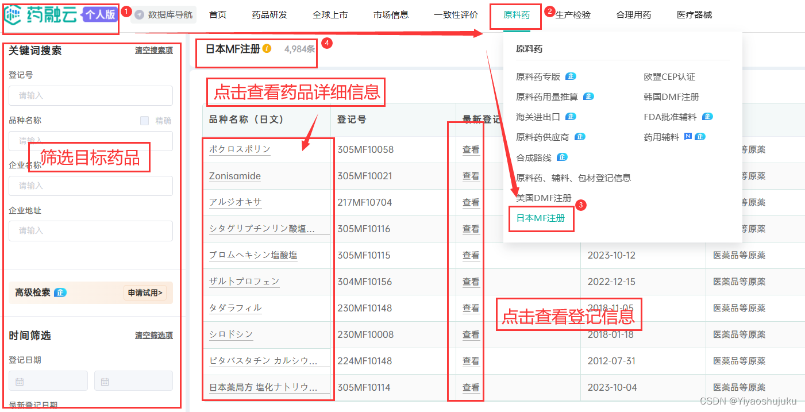805x412 pixels.
Task: Click 查看 for 230MF10008
Action: (471, 334)
